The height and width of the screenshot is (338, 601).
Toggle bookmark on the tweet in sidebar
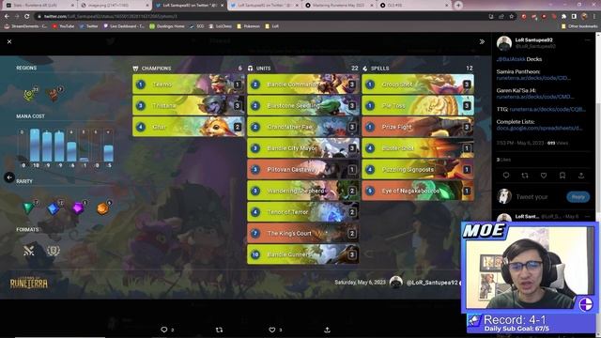[562, 176]
